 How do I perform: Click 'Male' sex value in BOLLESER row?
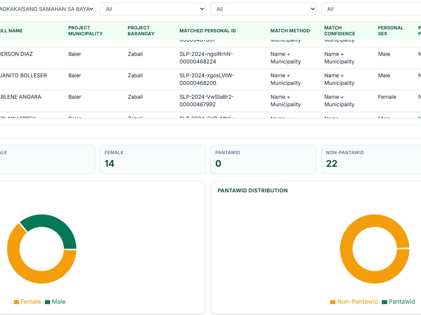click(384, 76)
